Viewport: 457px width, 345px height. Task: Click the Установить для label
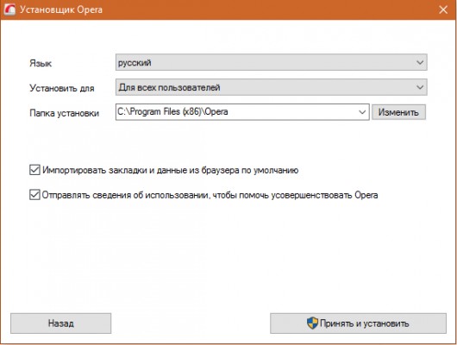pos(62,88)
